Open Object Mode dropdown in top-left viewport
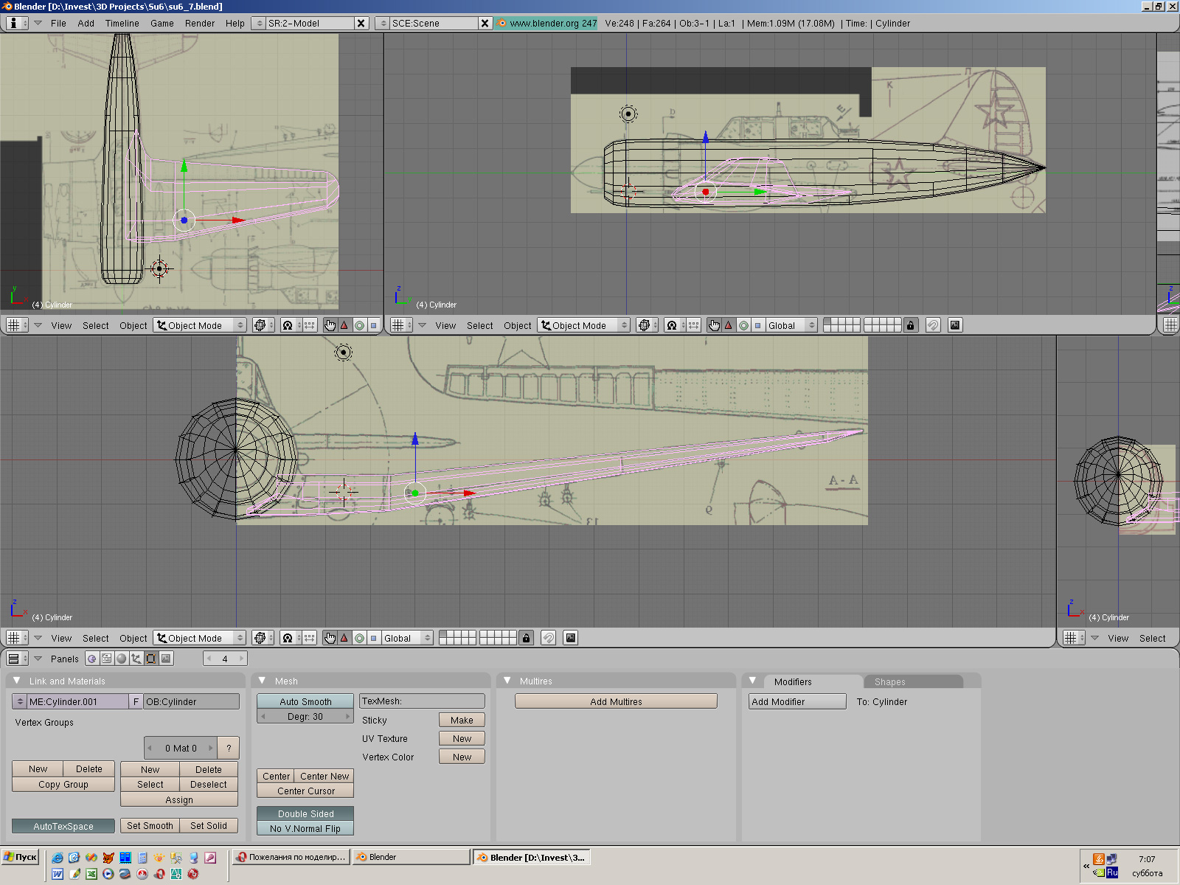 pyautogui.click(x=200, y=325)
